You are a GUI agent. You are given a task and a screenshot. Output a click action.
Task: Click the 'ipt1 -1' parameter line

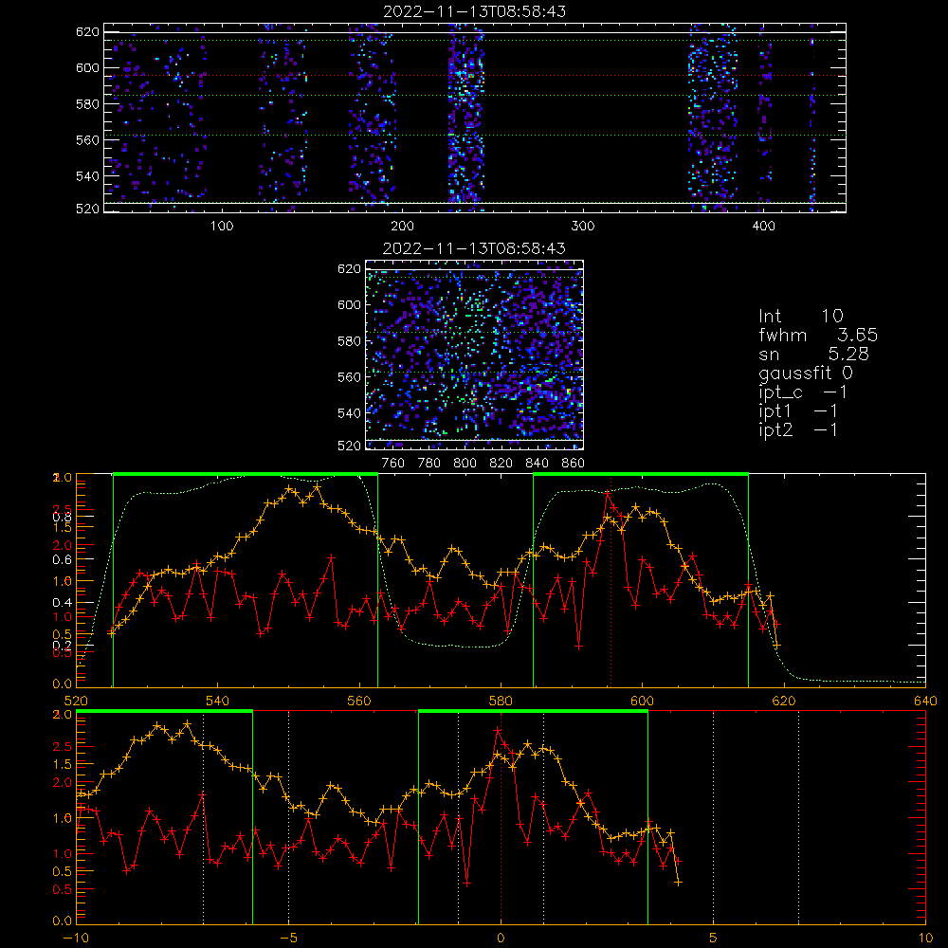coord(797,411)
